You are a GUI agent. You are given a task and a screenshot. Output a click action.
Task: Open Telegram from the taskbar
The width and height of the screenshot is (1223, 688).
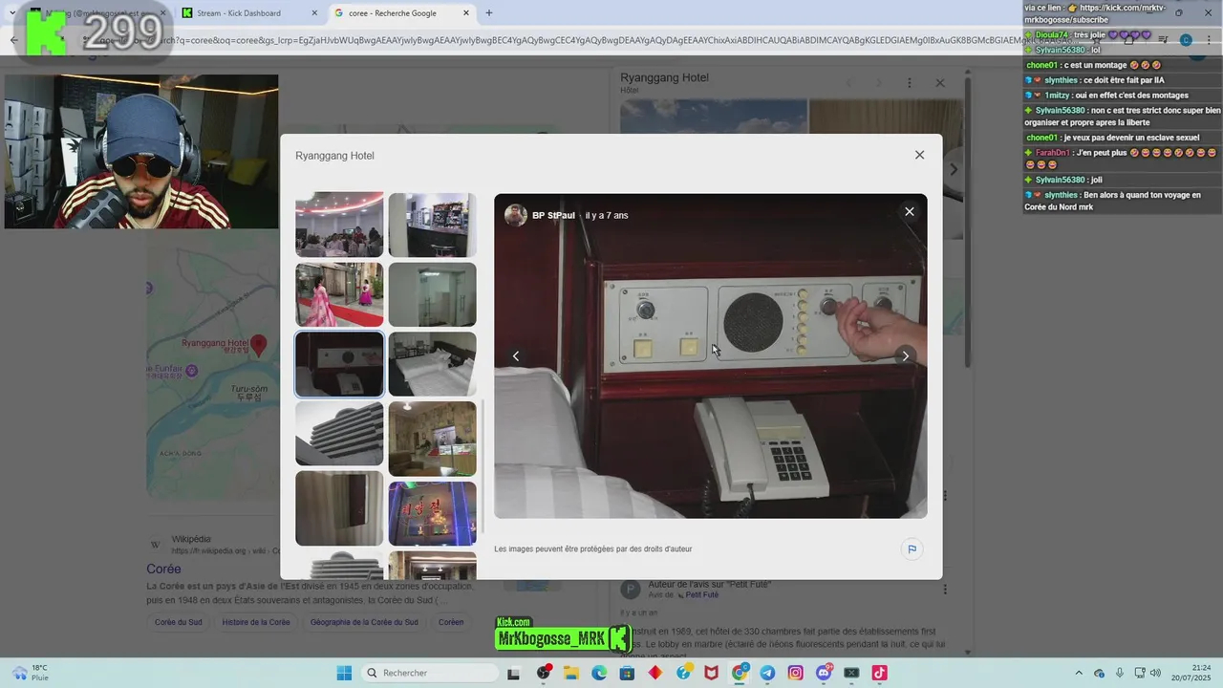click(767, 673)
